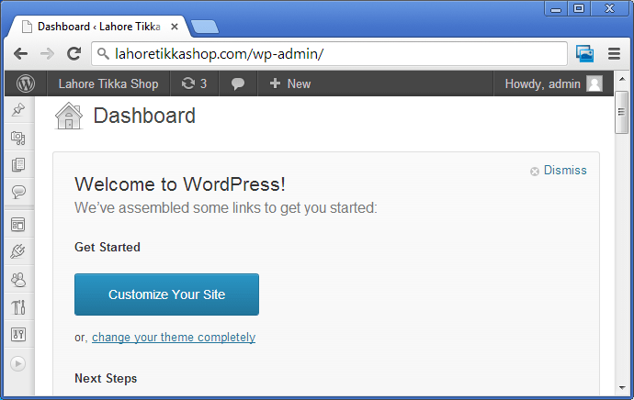Viewport: 634px width, 400px height.
Task: Dismiss the Welcome to WordPress panel
Action: point(559,171)
